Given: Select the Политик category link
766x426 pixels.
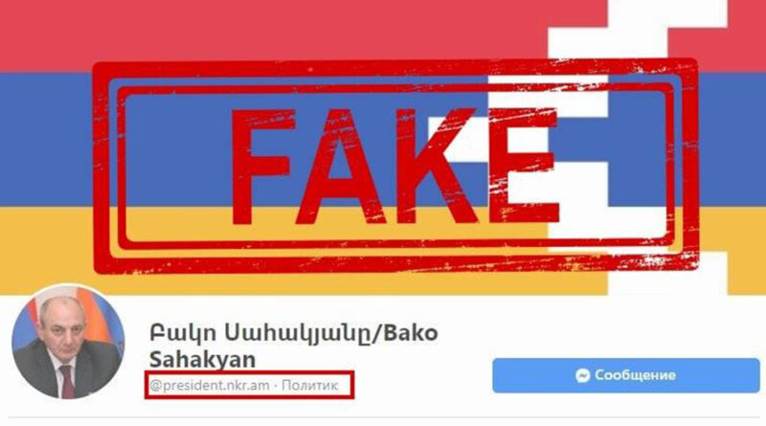Looking at the screenshot, I should click(x=309, y=386).
